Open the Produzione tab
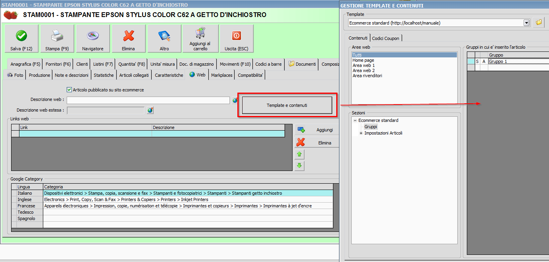The width and height of the screenshot is (549, 262). 40,75
